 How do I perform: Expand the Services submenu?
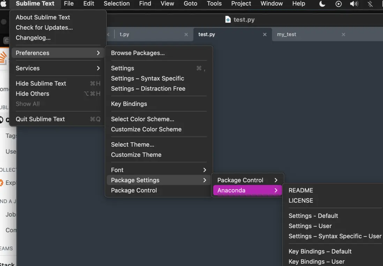[x=58, y=68]
